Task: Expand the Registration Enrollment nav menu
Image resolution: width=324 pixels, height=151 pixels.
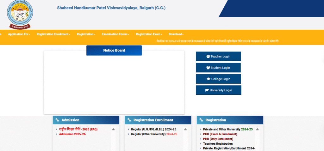Action: tap(53, 34)
